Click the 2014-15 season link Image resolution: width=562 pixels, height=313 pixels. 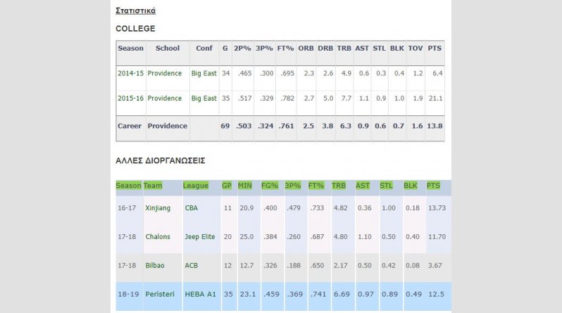tap(130, 73)
